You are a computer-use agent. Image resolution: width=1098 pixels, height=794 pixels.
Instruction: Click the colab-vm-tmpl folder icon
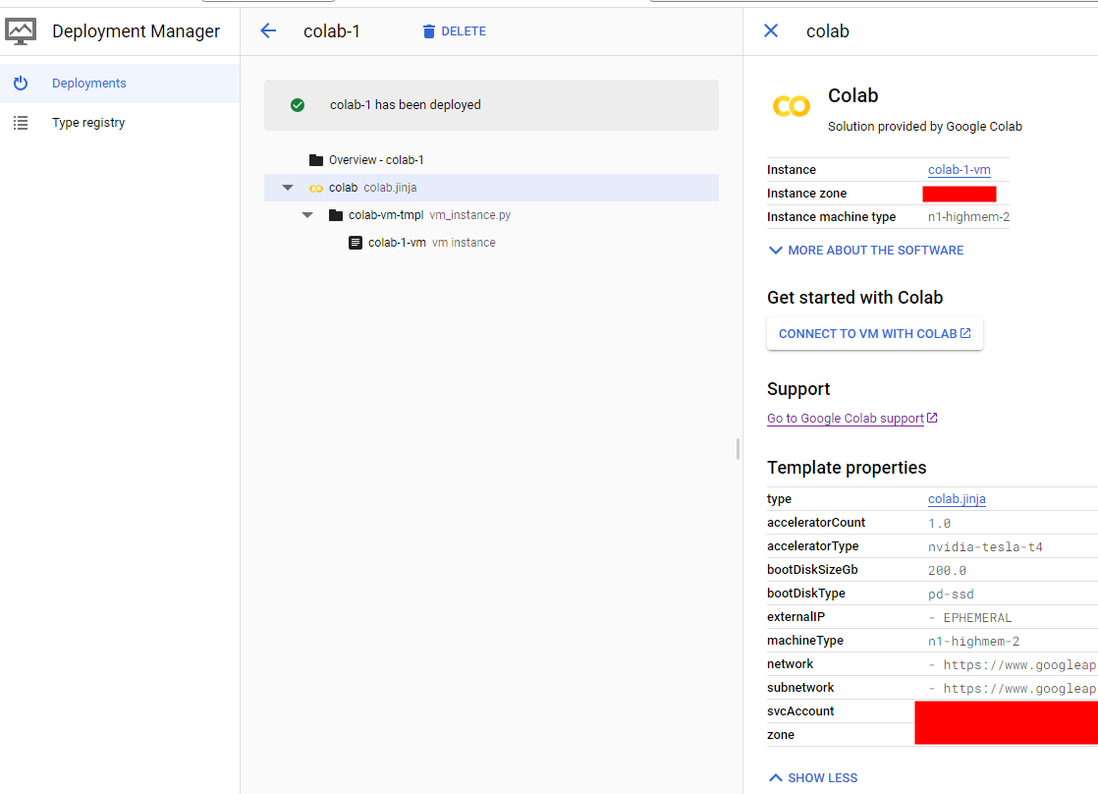[335, 214]
